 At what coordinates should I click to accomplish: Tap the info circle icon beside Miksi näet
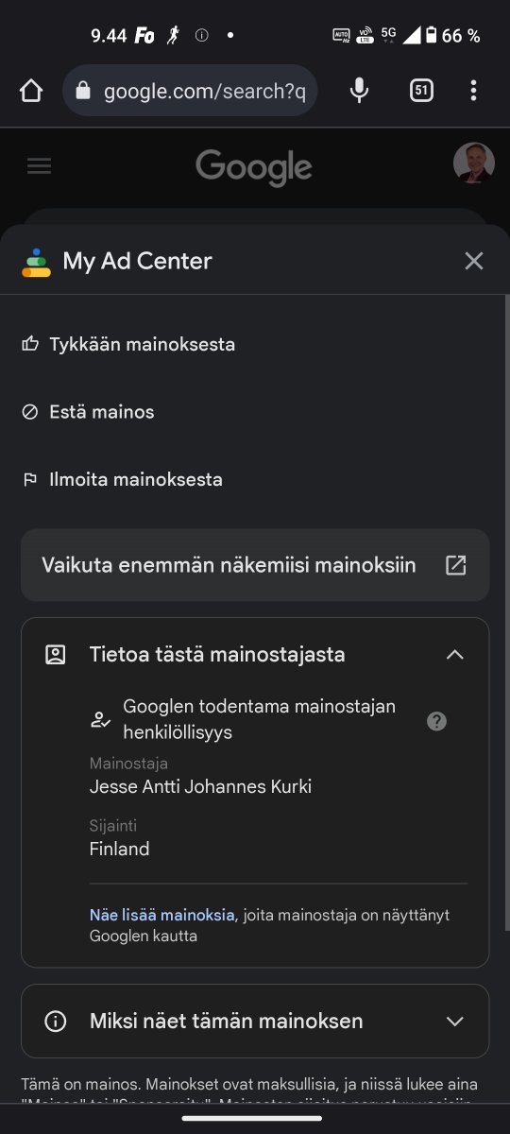(x=56, y=1022)
